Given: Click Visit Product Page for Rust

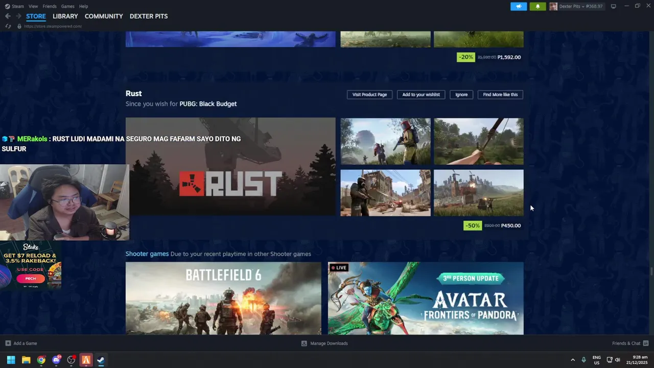Looking at the screenshot, I should 369,95.
